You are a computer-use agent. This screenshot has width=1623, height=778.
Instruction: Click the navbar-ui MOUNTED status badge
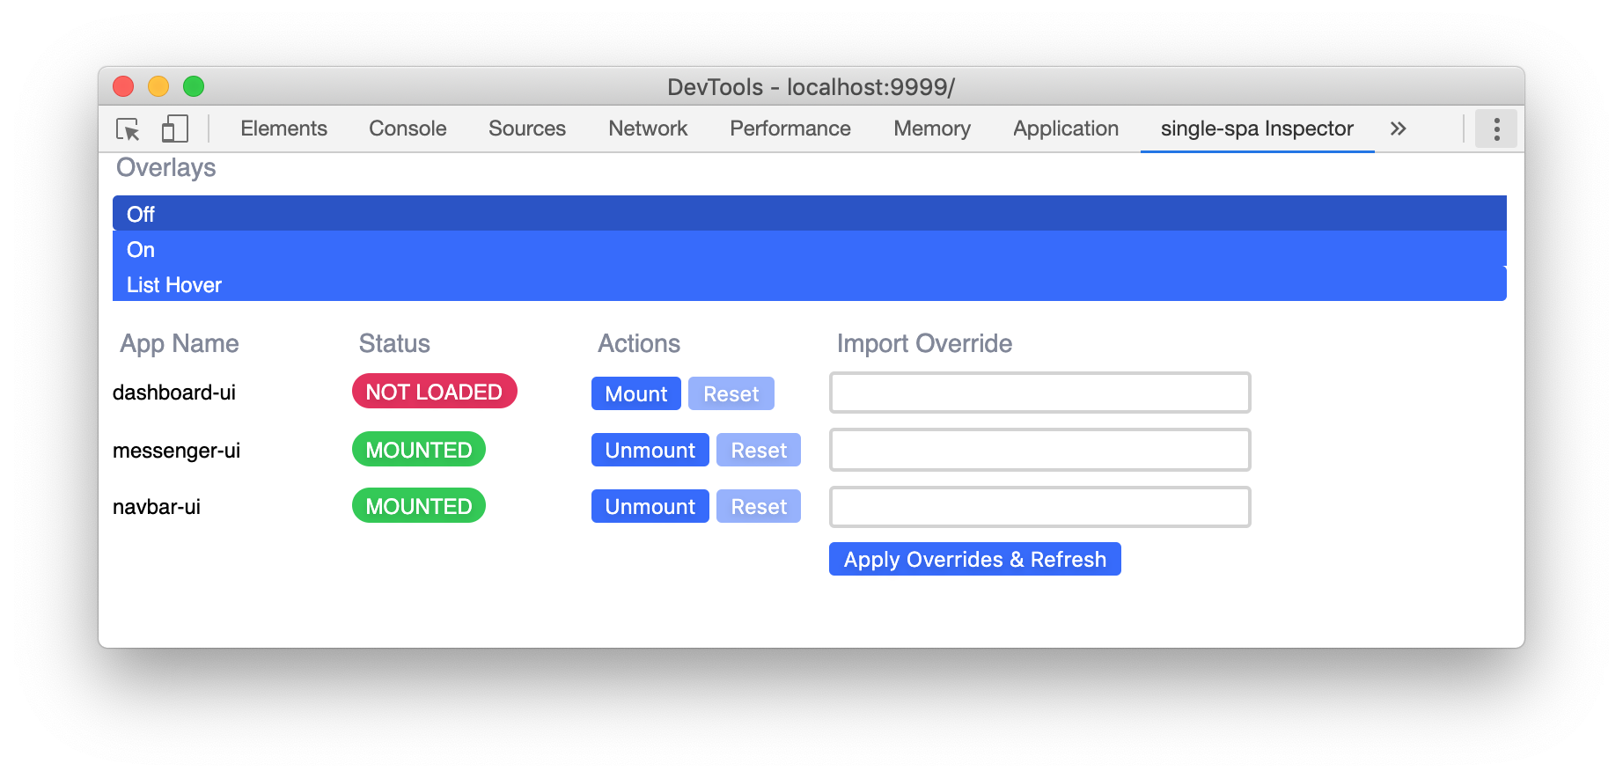coord(419,505)
